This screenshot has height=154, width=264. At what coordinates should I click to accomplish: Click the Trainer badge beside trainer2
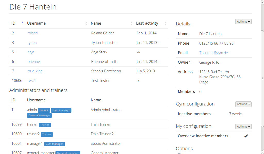click(x=47, y=134)
